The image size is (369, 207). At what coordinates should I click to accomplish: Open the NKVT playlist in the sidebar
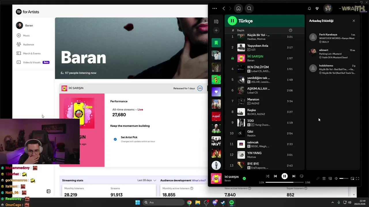(x=216, y=141)
